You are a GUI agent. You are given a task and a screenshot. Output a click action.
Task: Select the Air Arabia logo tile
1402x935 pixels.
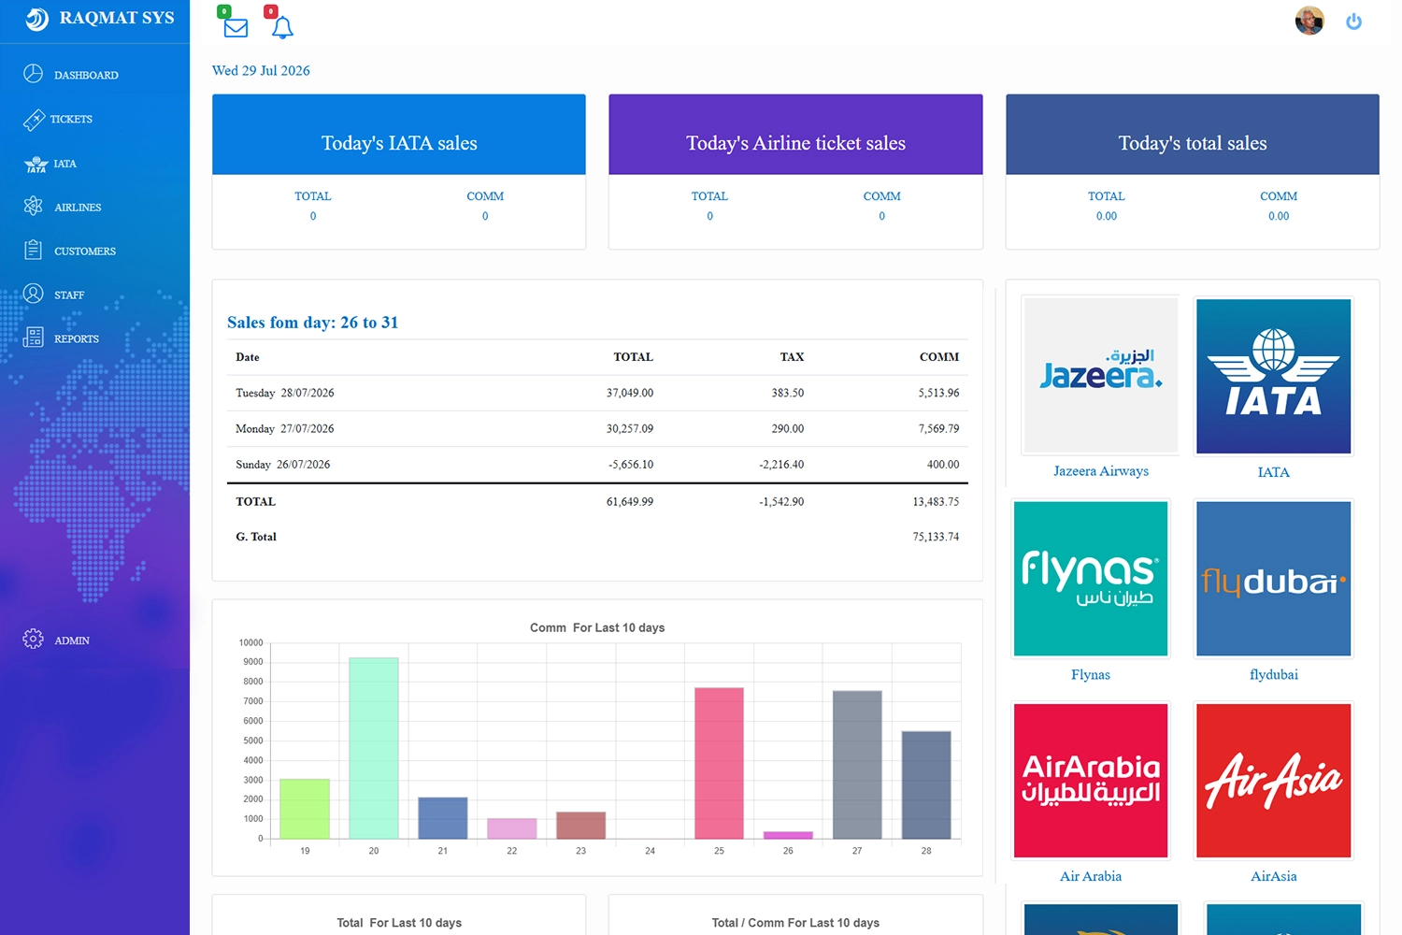pos(1091,781)
